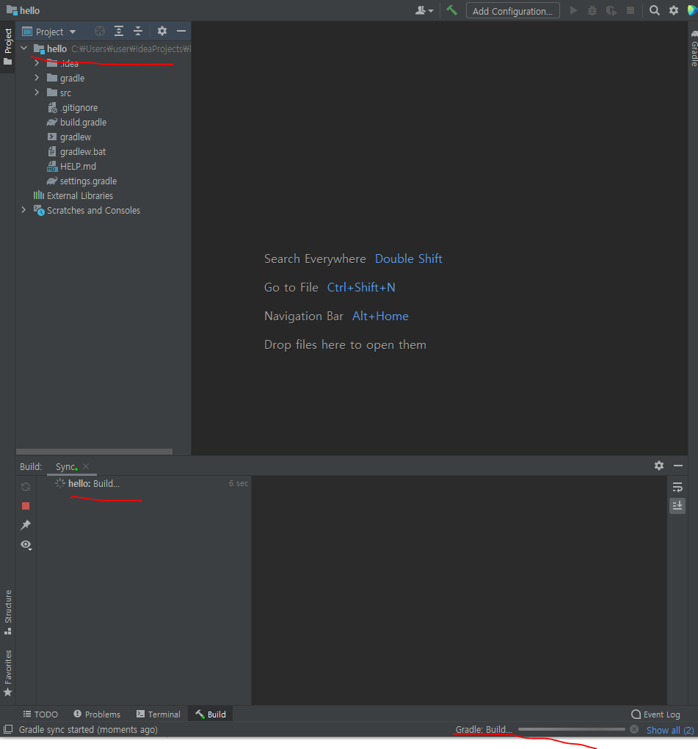Open the Problems tool window
698x749 pixels.
tap(97, 714)
